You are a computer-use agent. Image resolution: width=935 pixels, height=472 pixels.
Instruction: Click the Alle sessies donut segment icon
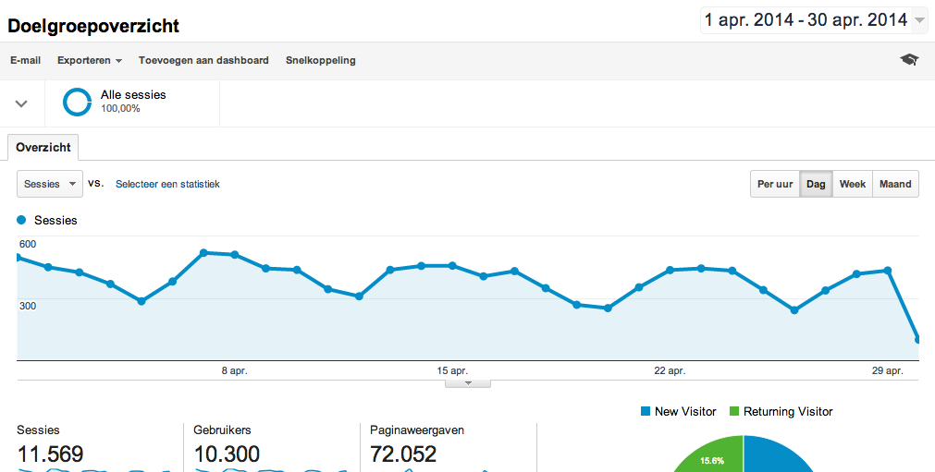(x=77, y=102)
